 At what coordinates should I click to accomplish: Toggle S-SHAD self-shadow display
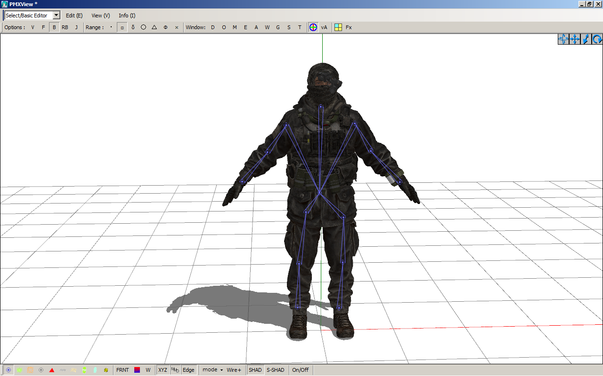pos(276,370)
